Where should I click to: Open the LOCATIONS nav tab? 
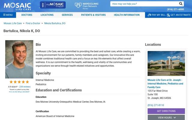tap(47, 15)
